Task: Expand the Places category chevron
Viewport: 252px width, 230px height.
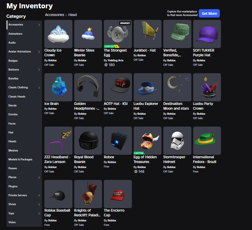Action: [39, 177]
